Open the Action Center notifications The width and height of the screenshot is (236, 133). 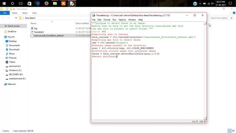230,3
